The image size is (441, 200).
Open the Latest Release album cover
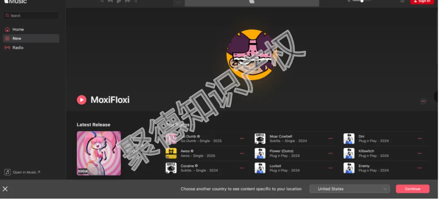coord(99,153)
